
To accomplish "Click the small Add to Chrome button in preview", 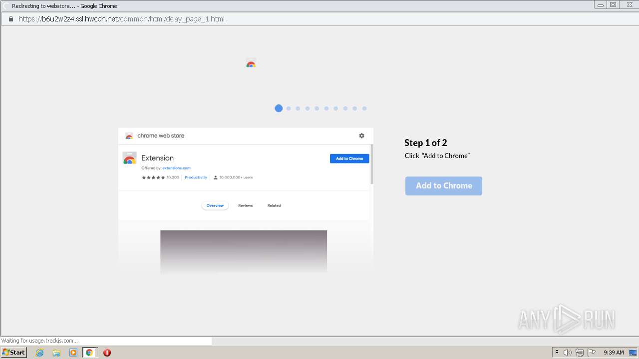I will [x=349, y=159].
